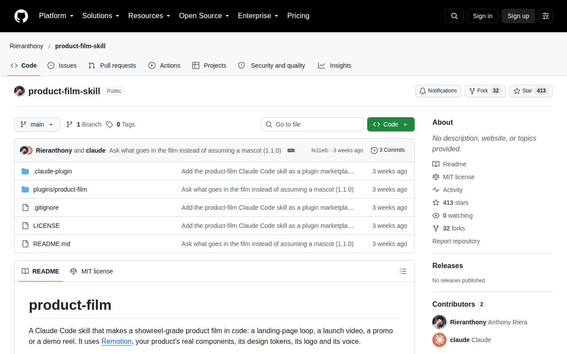Select the Code repository tab
This screenshot has width=567, height=354.
coord(24,65)
